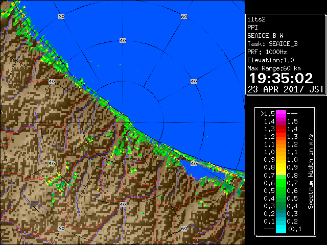The width and height of the screenshot is (327, 245).
Task: Click the 'Task: SEAICE_B' line
Action: (272, 44)
